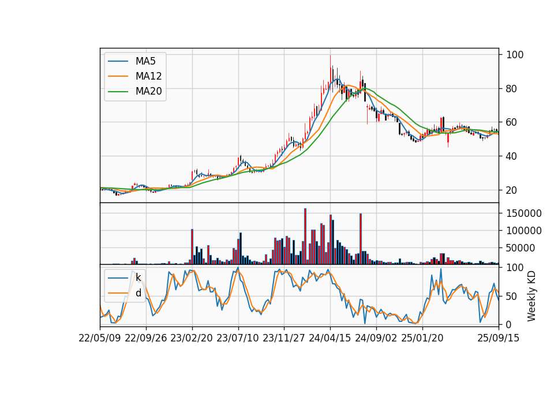Click the KD axis value 50

pos(512,296)
